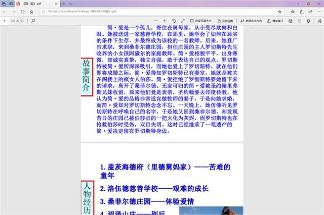Open the set-aside tabs panel icon
Screen dimensions: 324x215
[4, 4]
